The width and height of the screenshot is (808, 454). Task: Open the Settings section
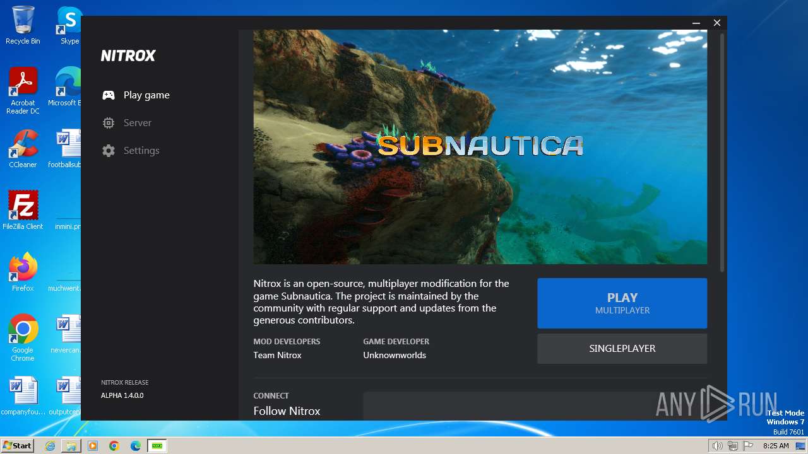coord(131,151)
